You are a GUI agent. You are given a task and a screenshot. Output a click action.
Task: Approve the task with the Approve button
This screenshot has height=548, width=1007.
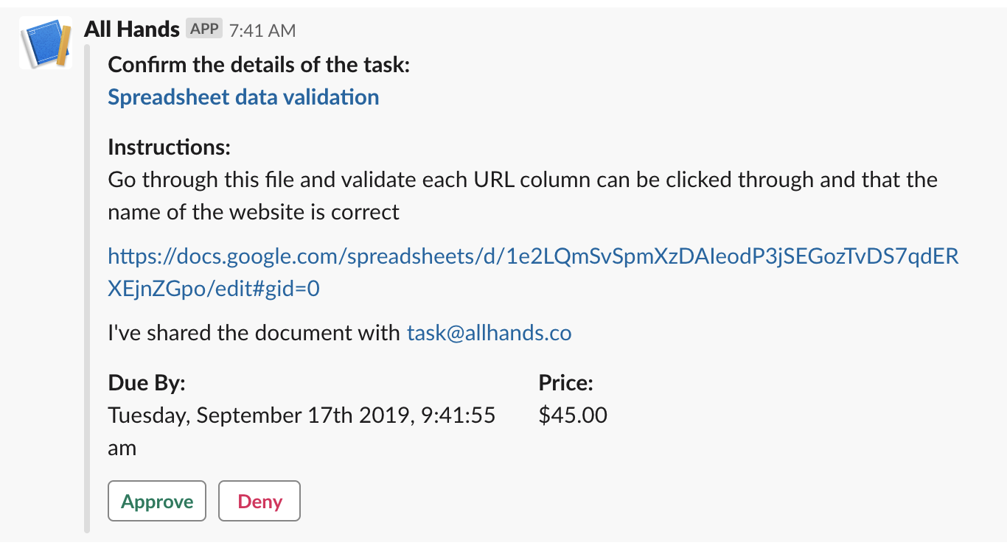(x=157, y=502)
